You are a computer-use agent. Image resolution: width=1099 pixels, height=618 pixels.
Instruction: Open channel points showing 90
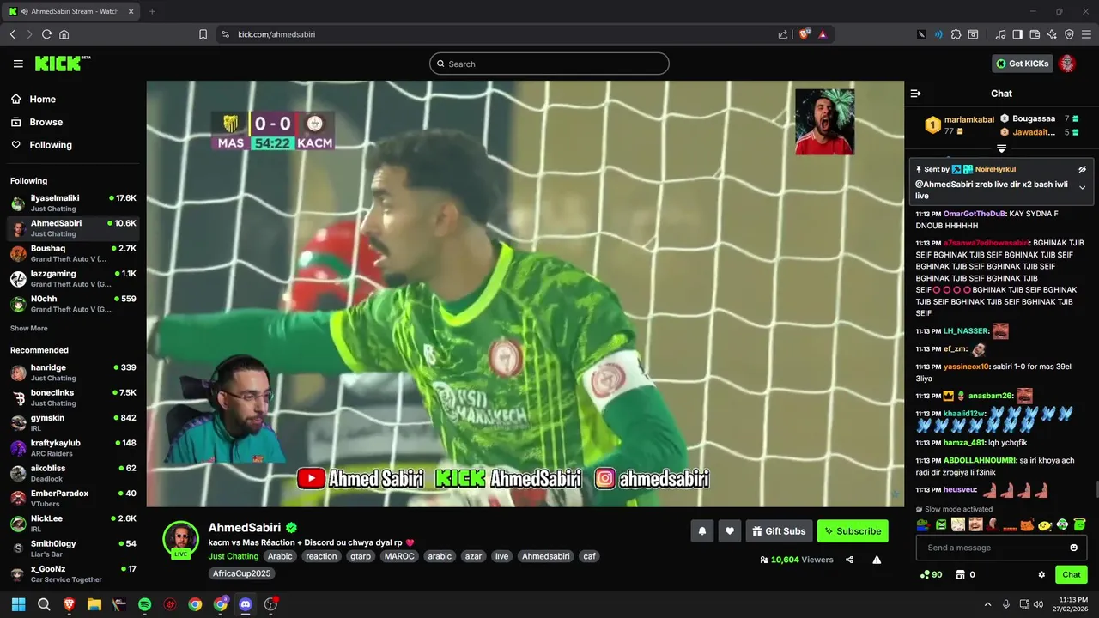pyautogui.click(x=931, y=575)
